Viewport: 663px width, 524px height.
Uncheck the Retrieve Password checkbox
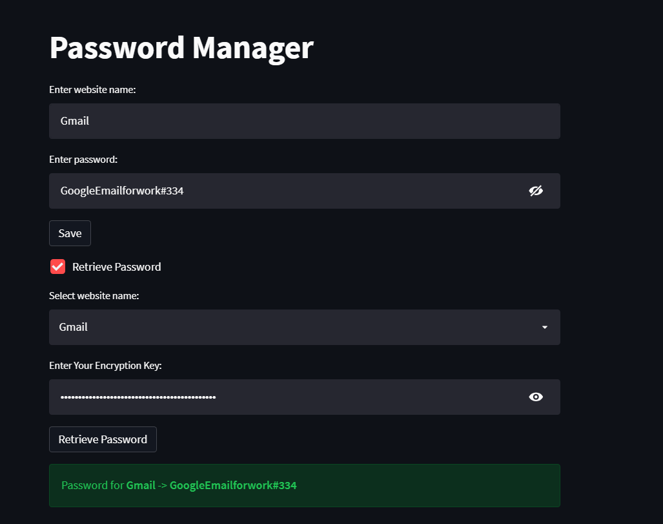58,267
